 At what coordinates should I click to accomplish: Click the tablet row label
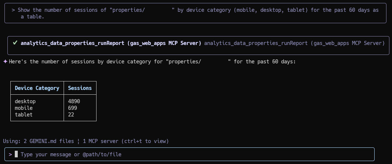pos(24,115)
